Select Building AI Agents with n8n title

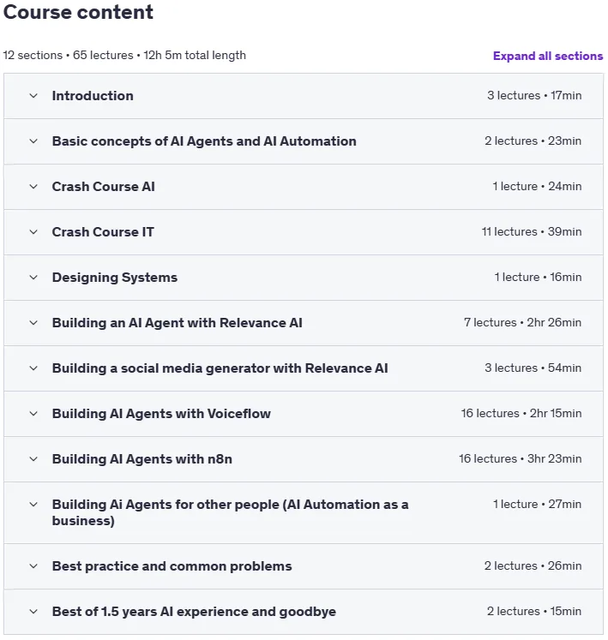tap(141, 458)
